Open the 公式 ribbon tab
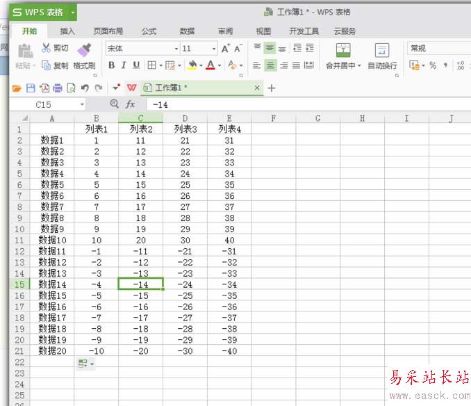The image size is (471, 406). pyautogui.click(x=149, y=31)
